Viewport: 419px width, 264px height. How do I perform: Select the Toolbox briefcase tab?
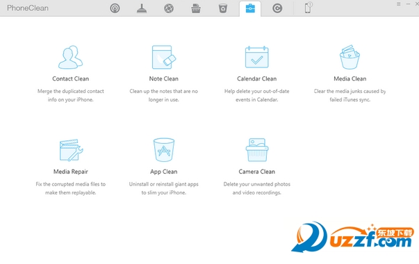point(250,8)
